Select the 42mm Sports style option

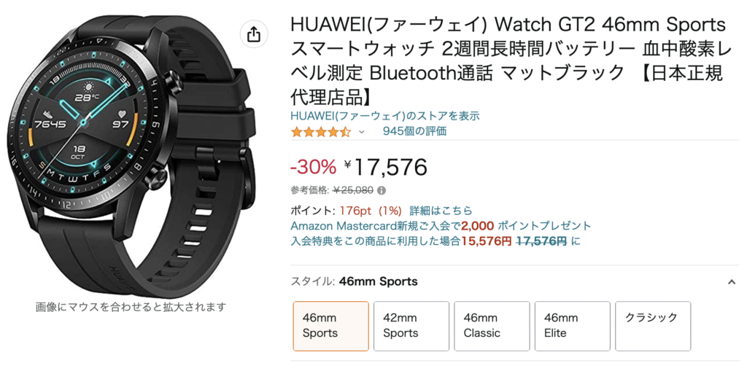(411, 326)
